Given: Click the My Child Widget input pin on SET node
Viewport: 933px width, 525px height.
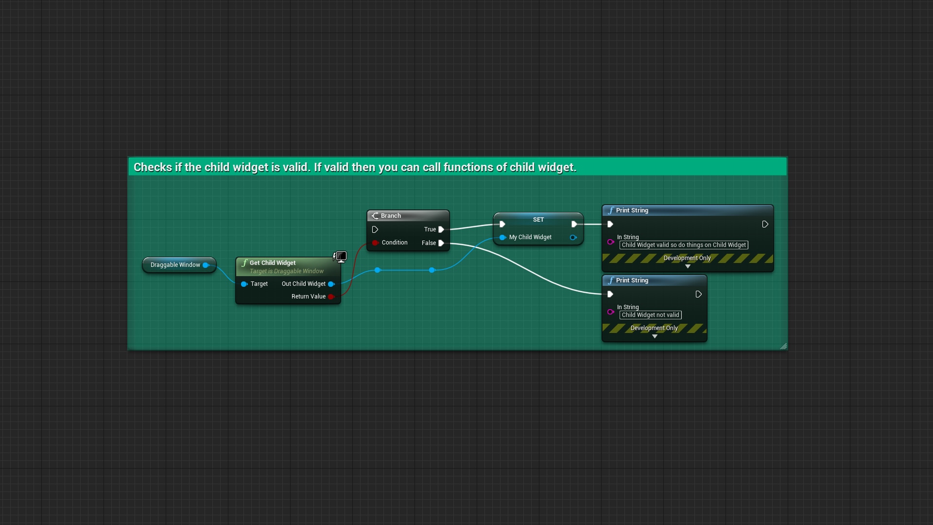Looking at the screenshot, I should pyautogui.click(x=503, y=237).
